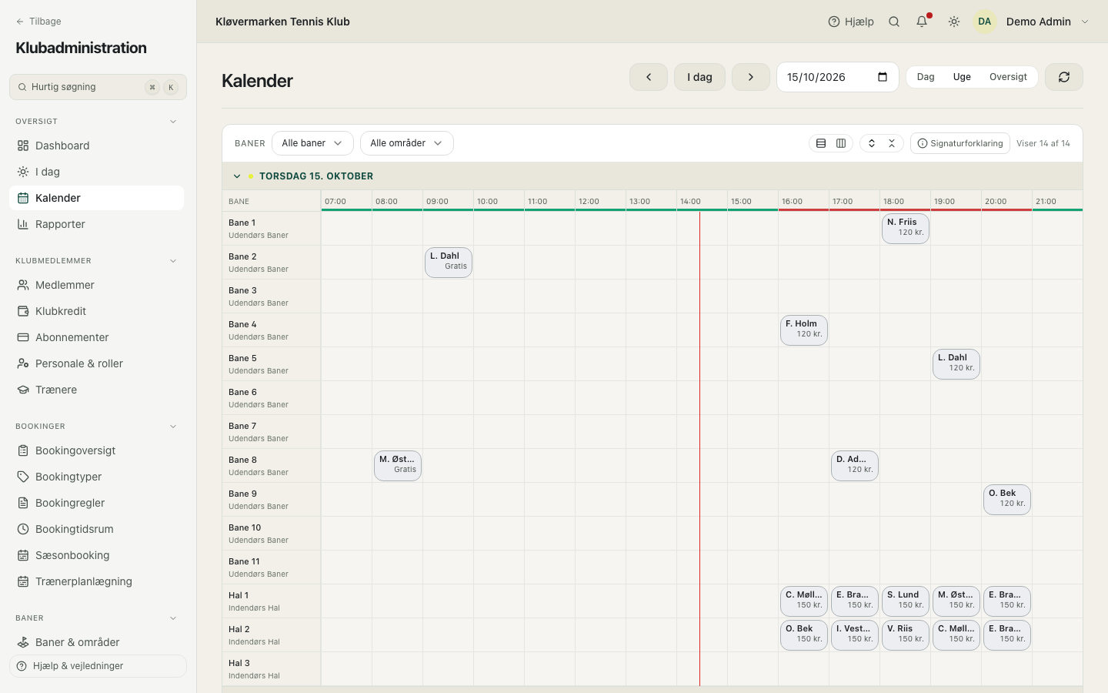Screen dimensions: 1108x693
Task: Open F. Holm booking on Bane 4
Action: pyautogui.click(x=804, y=330)
